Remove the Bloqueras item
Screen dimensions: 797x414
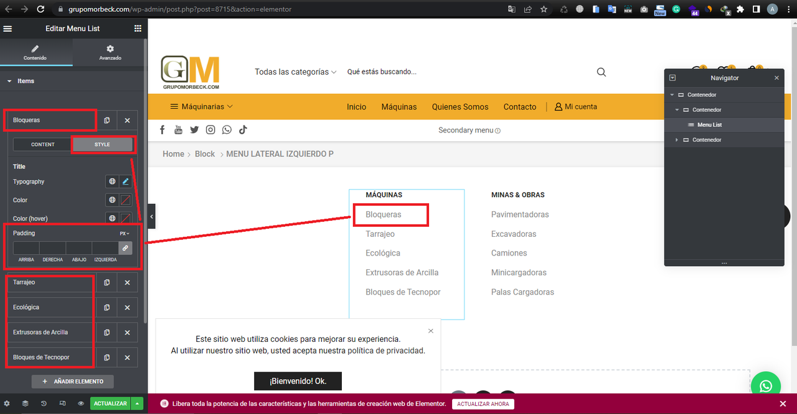(127, 121)
